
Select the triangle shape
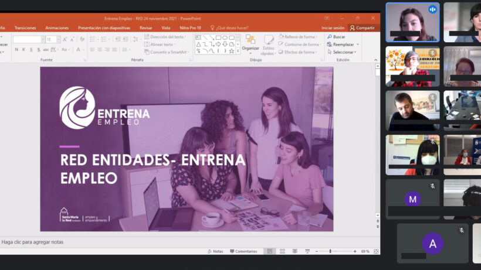(198, 44)
